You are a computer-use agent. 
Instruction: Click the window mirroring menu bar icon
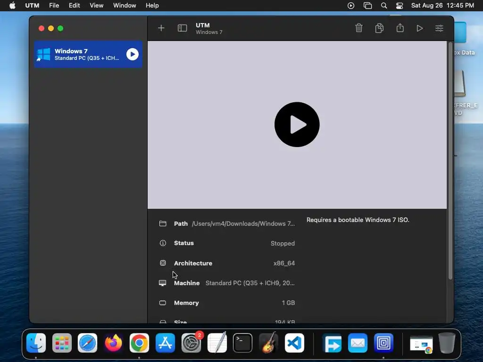click(x=367, y=6)
